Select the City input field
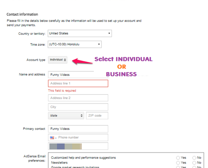 coord(78,107)
